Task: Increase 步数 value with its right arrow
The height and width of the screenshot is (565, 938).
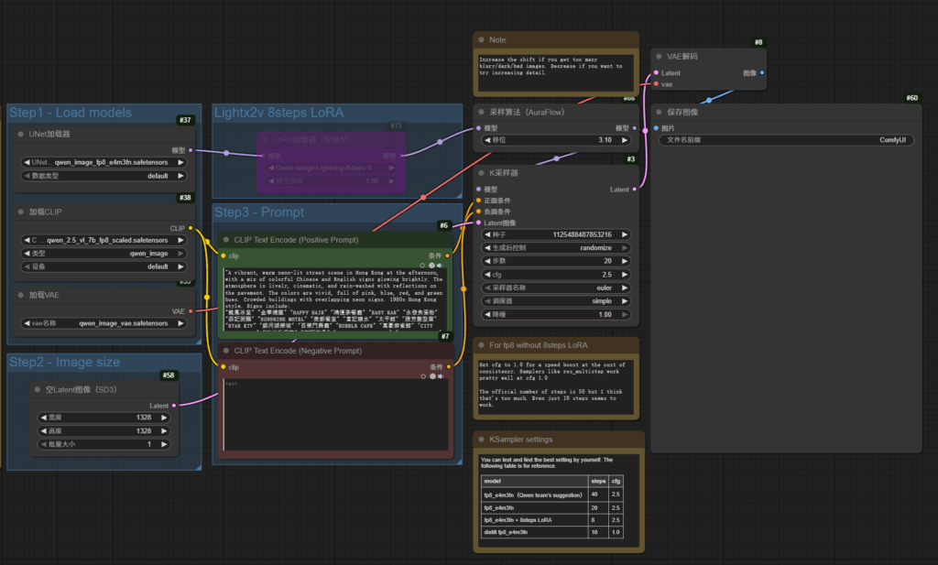Action: coord(625,261)
